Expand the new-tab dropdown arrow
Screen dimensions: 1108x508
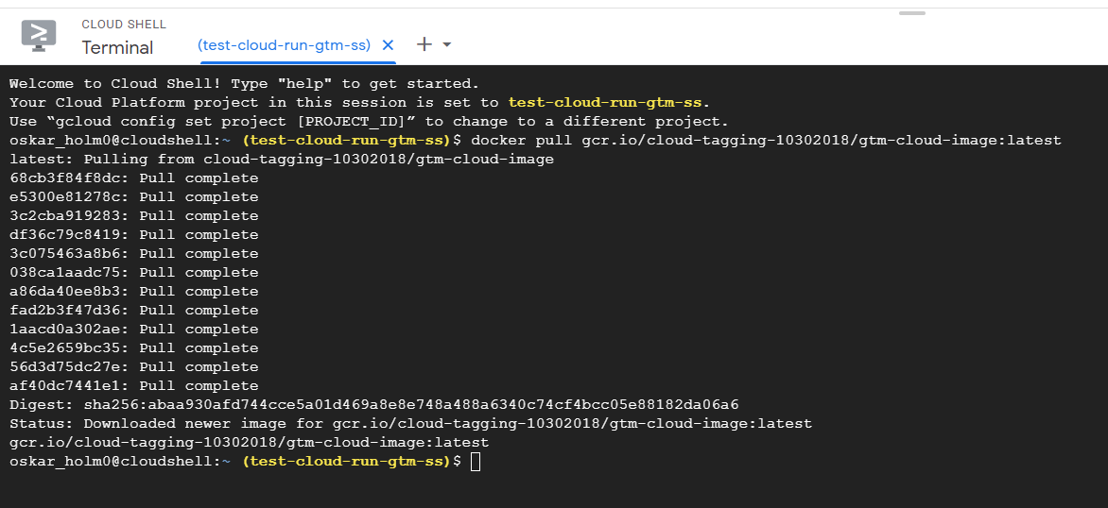pyautogui.click(x=447, y=44)
